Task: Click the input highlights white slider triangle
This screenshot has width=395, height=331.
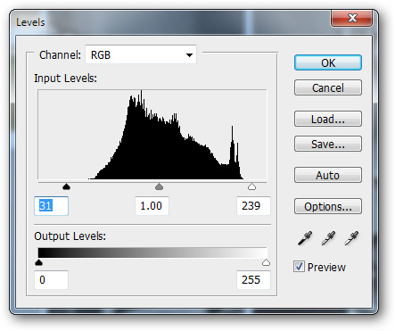Action: (251, 186)
